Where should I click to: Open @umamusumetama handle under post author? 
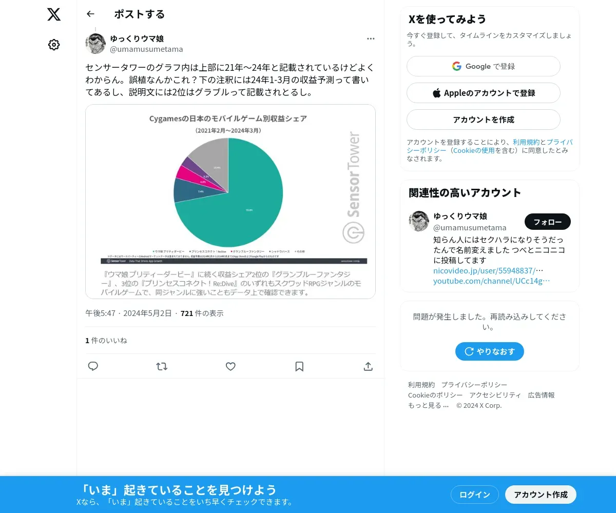tap(146, 49)
